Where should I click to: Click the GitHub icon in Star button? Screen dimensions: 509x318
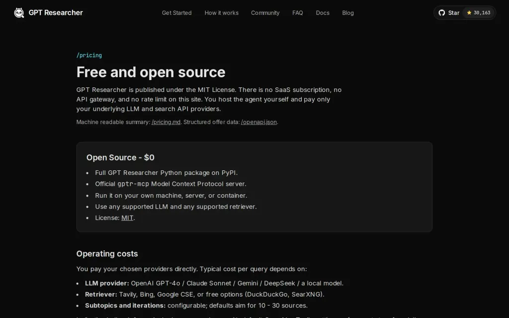(x=441, y=13)
